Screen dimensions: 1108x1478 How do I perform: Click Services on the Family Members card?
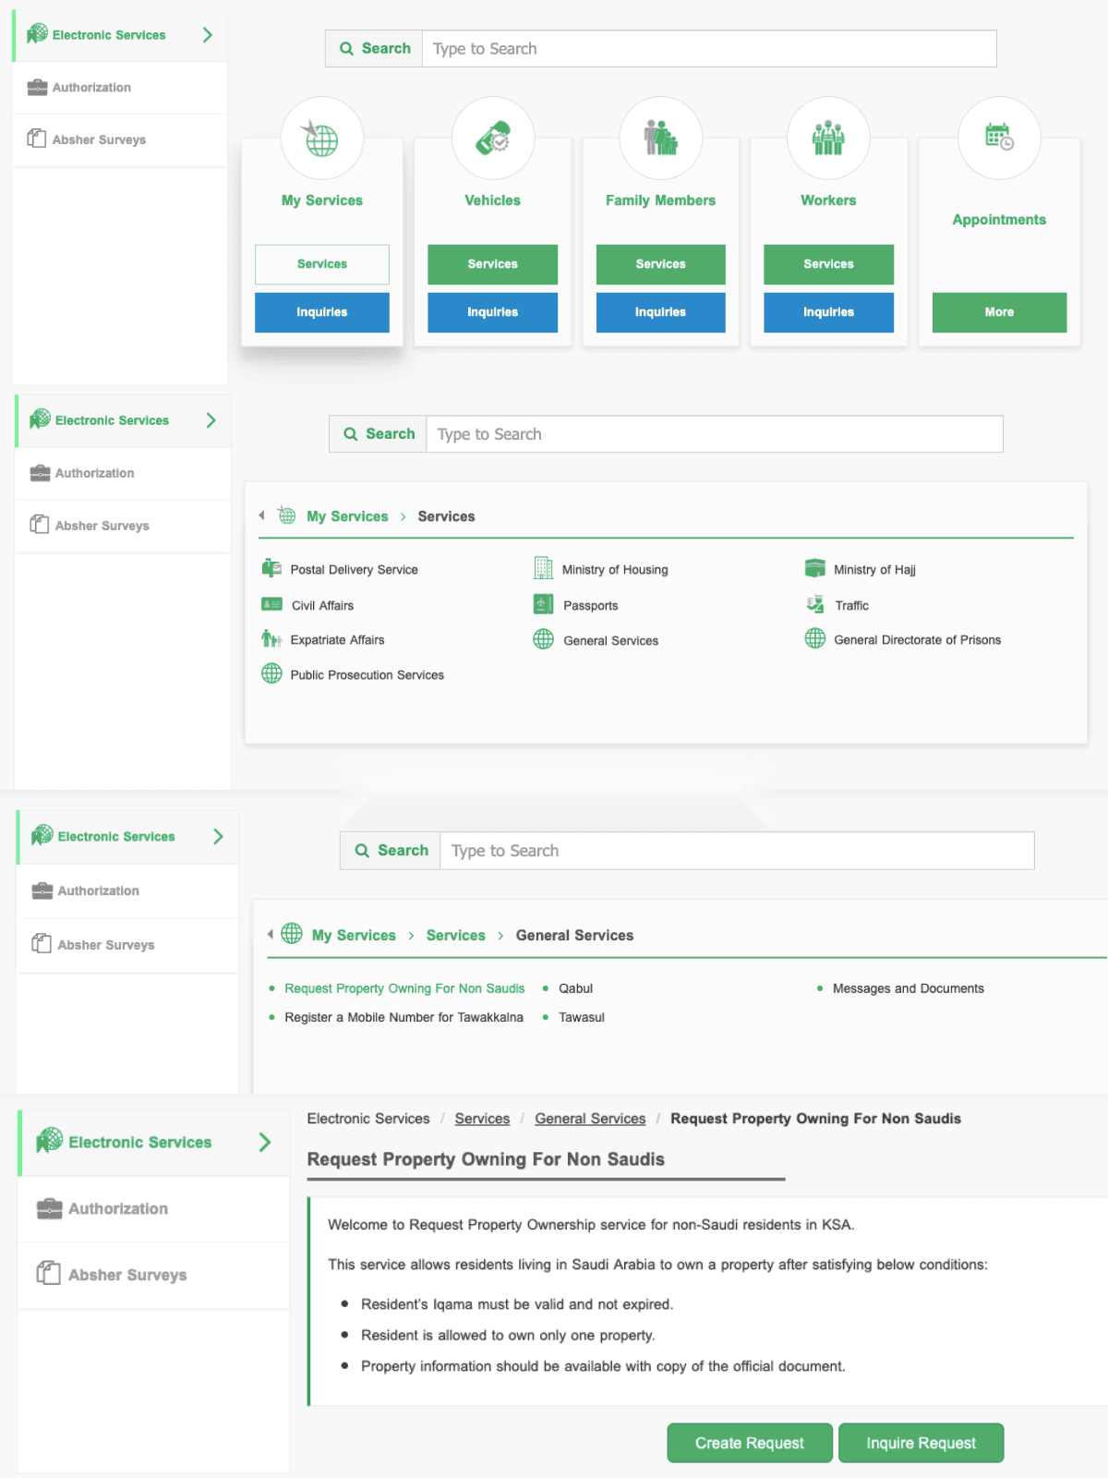click(661, 264)
